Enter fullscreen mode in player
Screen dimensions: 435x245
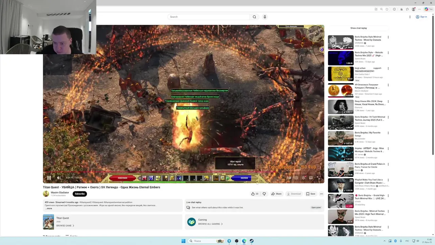pos(318,178)
